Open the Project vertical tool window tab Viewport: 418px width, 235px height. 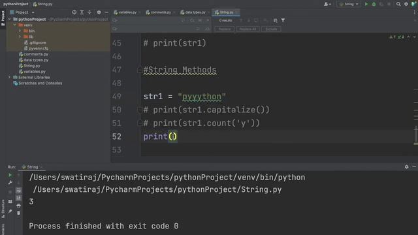point(3,18)
